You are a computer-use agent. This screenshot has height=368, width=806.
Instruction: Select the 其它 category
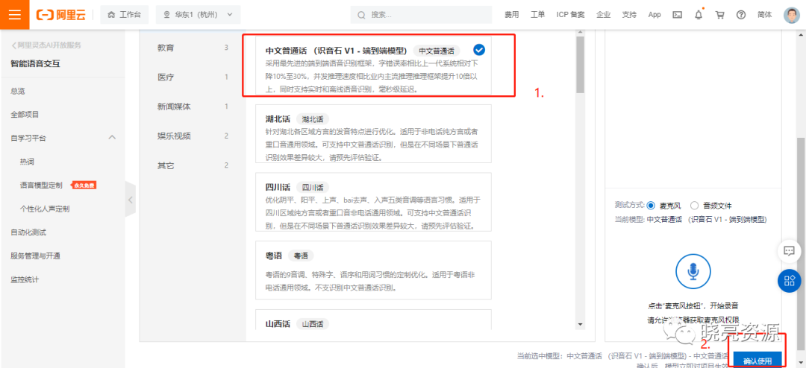click(x=193, y=166)
